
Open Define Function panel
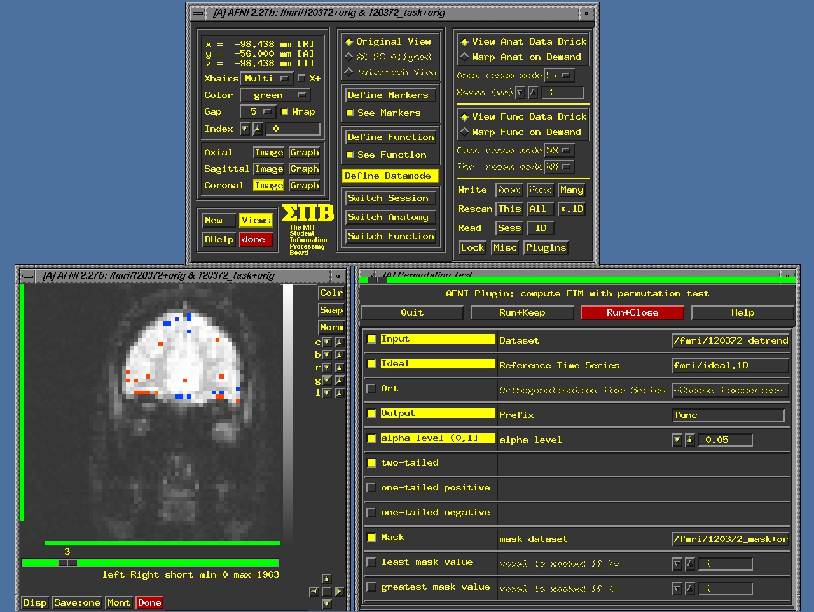pos(391,137)
